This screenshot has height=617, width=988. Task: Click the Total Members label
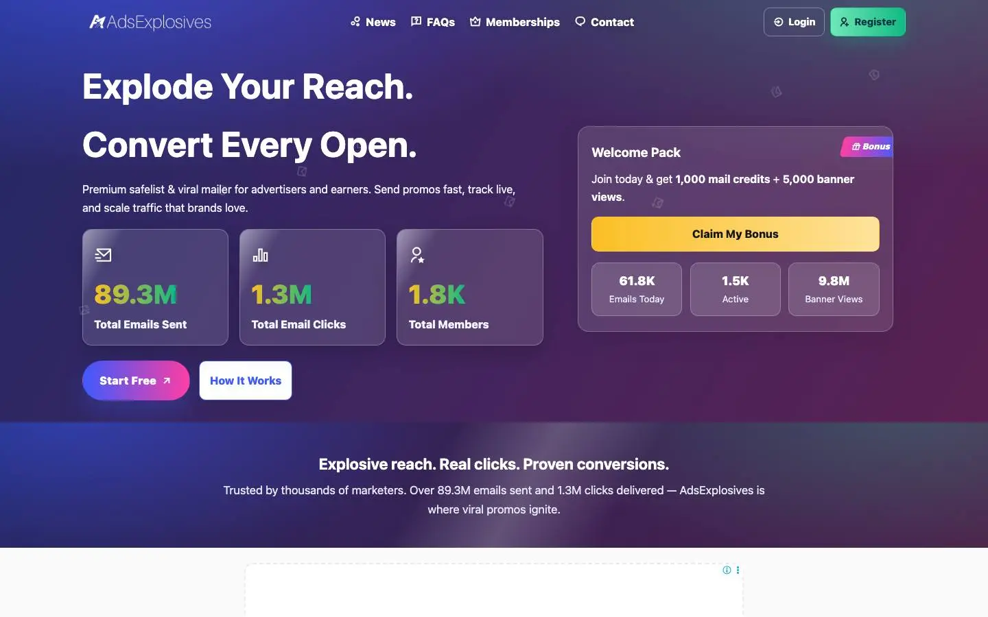(449, 324)
